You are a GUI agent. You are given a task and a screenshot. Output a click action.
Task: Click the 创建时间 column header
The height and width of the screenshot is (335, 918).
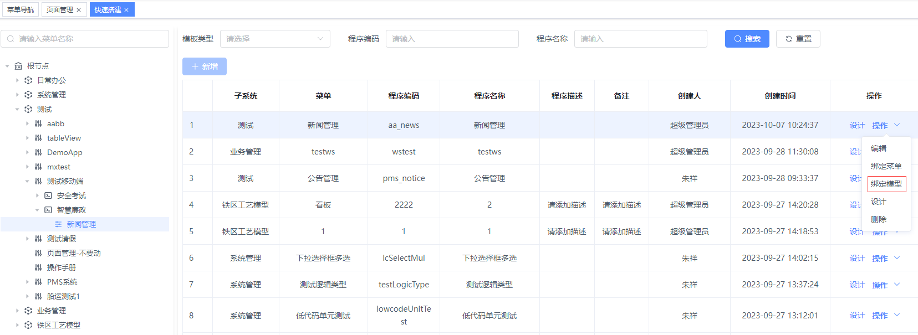(x=780, y=96)
